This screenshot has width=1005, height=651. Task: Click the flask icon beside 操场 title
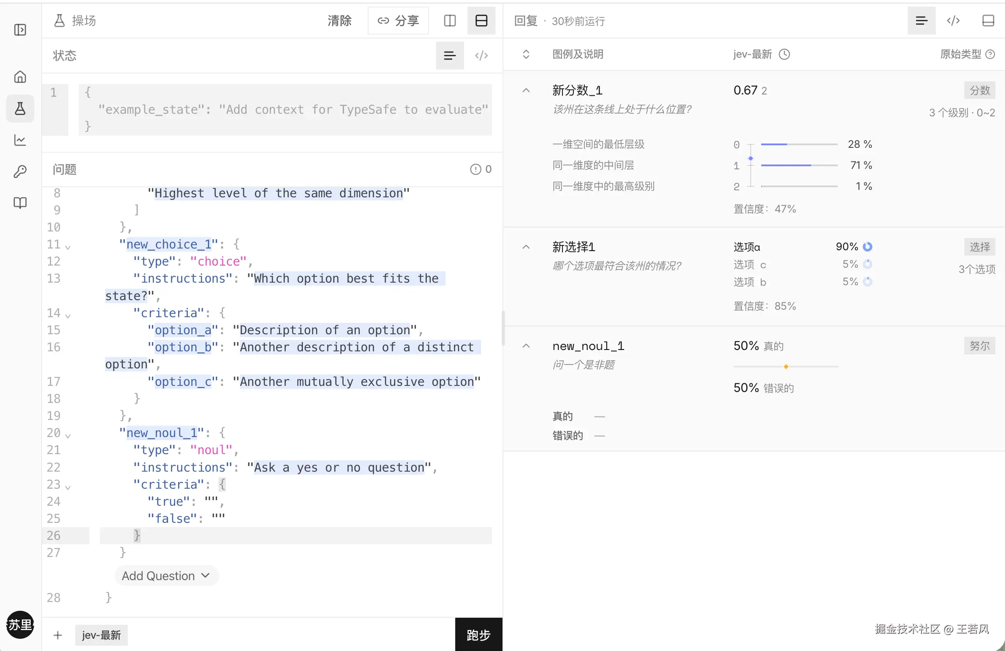coord(60,21)
